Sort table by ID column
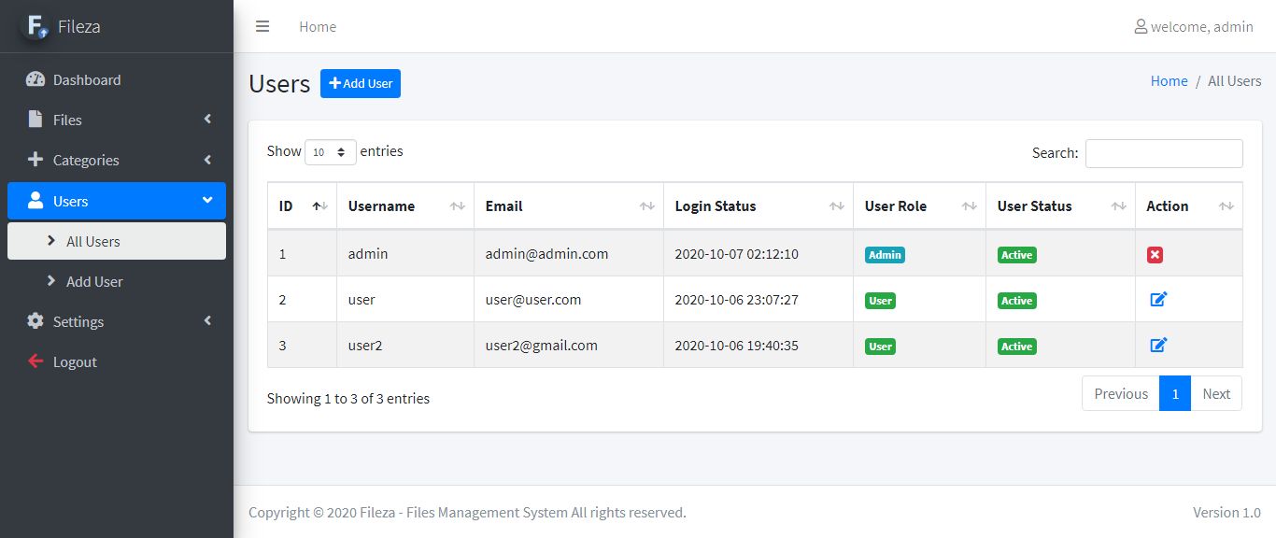This screenshot has height=538, width=1276. [x=302, y=206]
